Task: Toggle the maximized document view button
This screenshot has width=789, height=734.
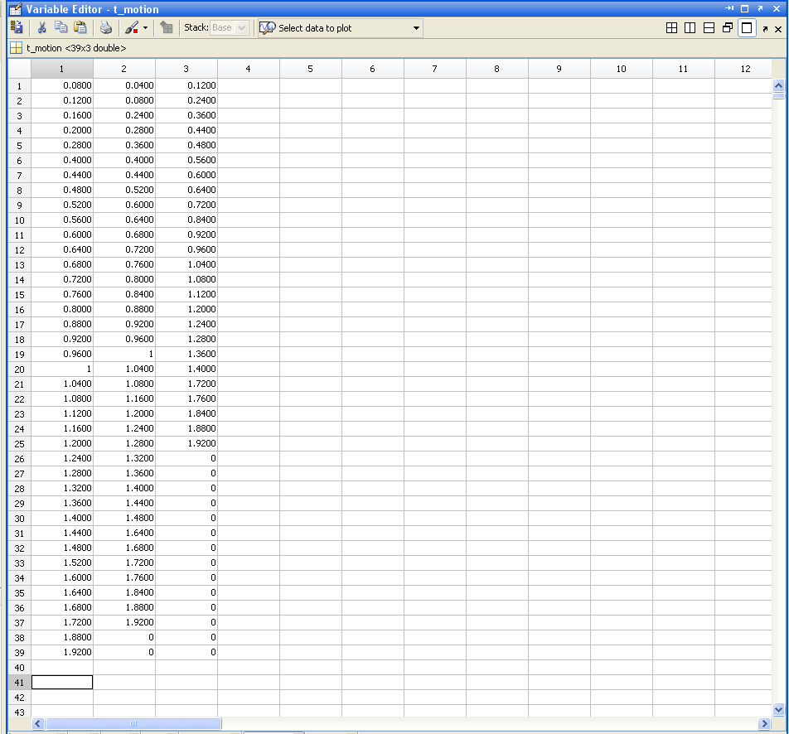Action: tap(747, 28)
